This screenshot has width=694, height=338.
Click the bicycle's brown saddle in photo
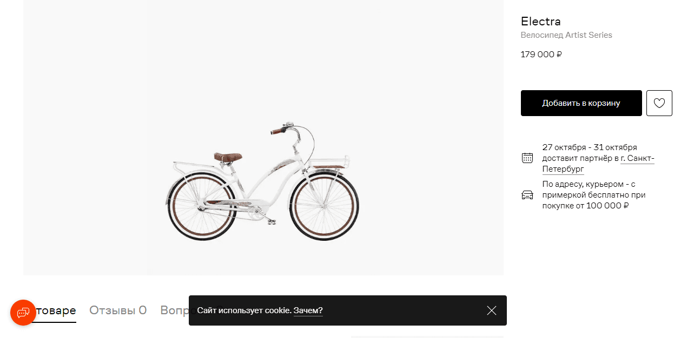(228, 157)
